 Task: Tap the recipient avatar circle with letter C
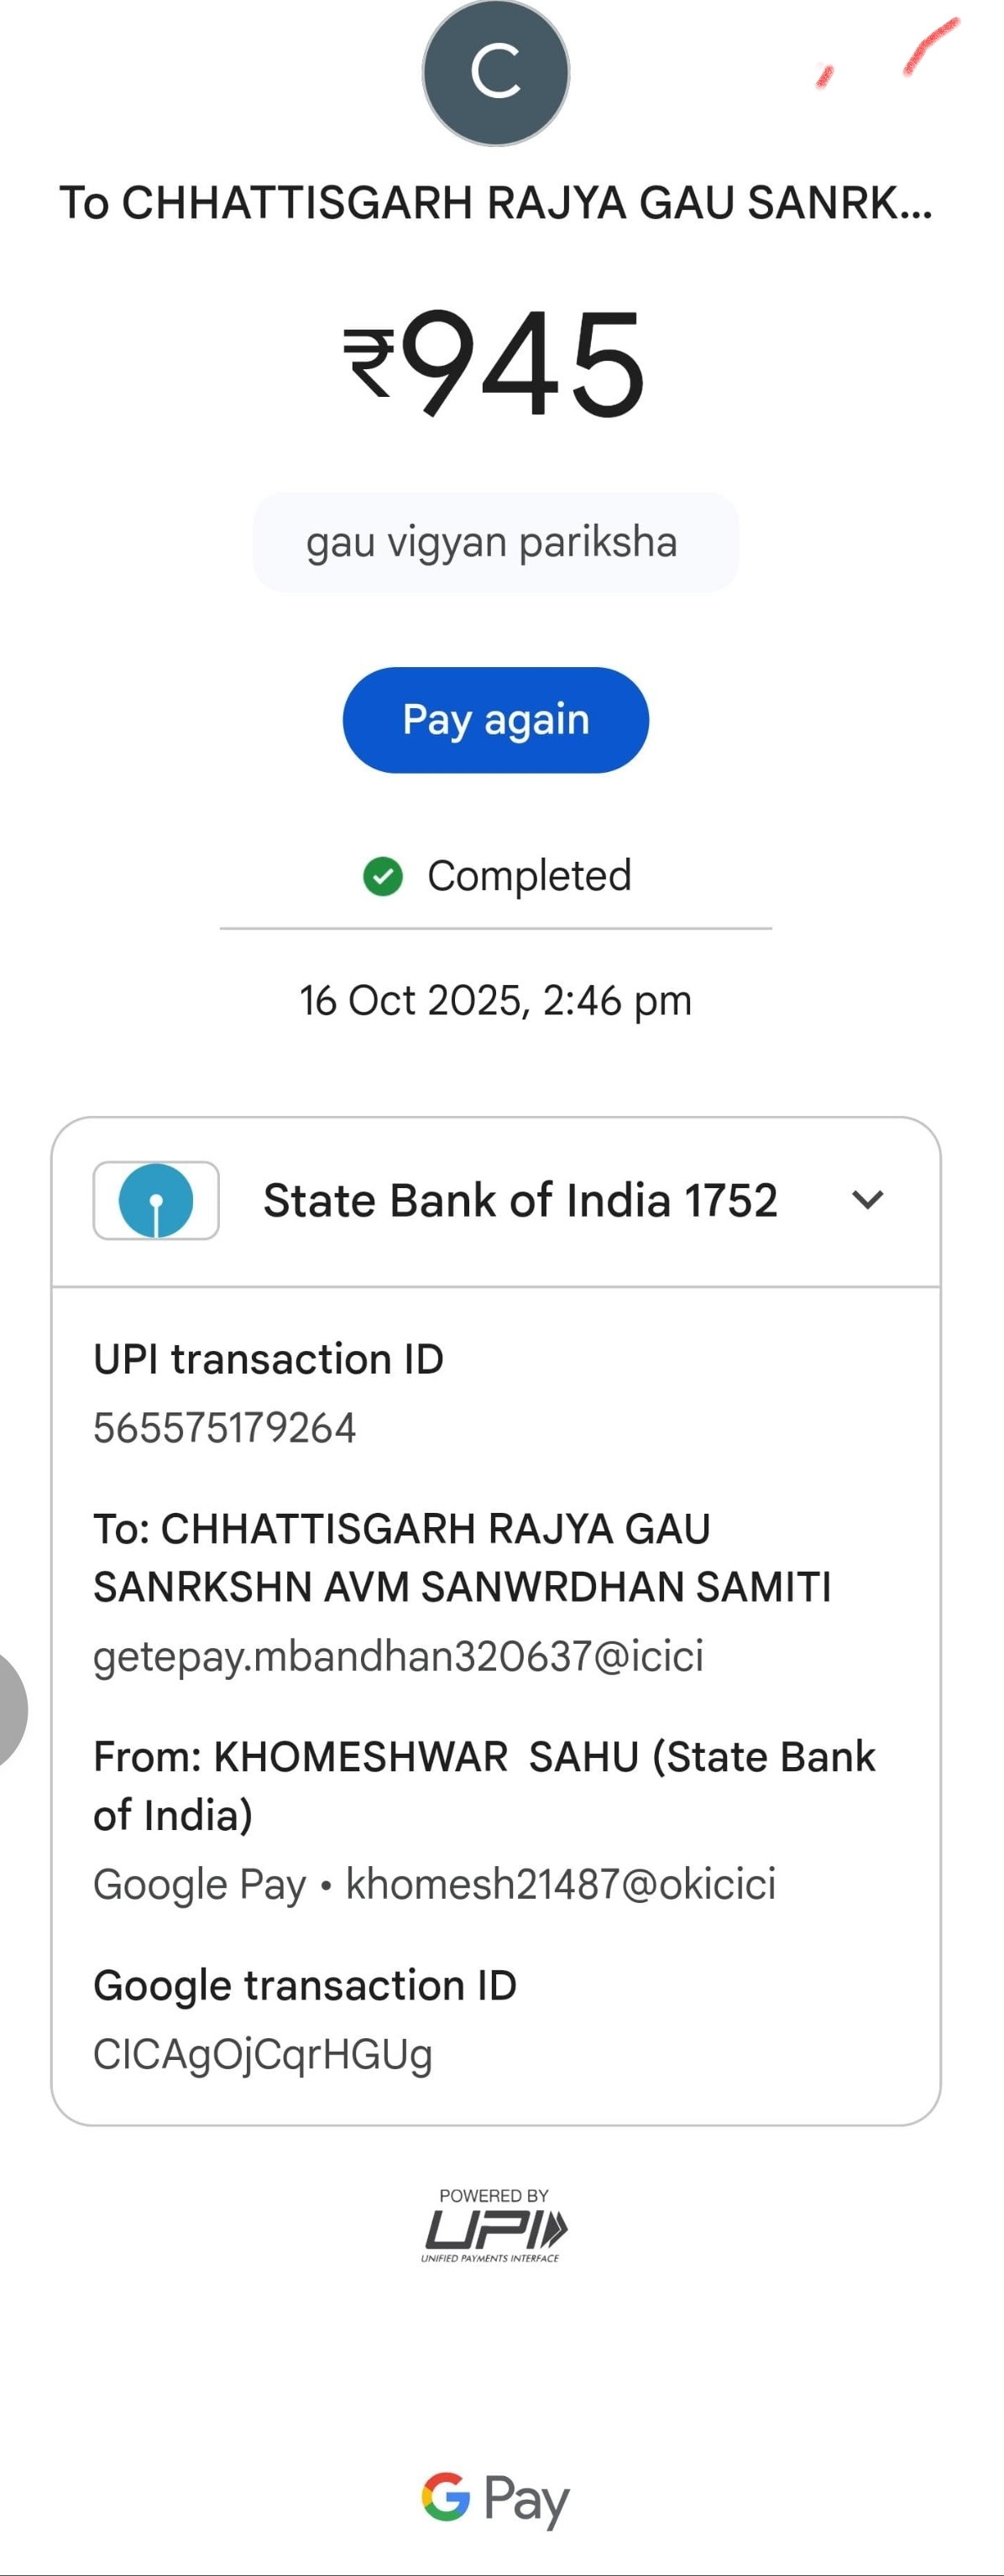[496, 72]
